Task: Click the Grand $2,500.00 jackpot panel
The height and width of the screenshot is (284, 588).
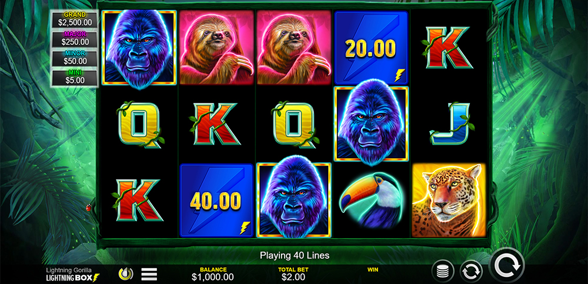Action: tap(75, 19)
